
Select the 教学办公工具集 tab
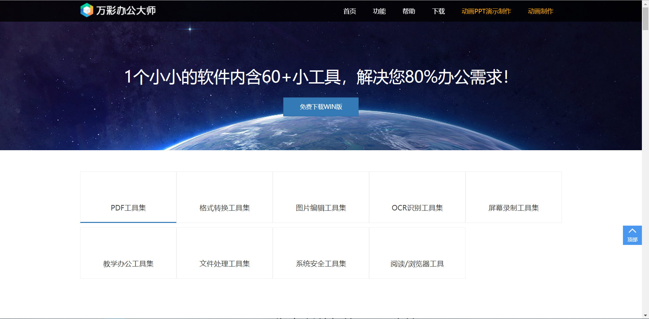pos(128,253)
